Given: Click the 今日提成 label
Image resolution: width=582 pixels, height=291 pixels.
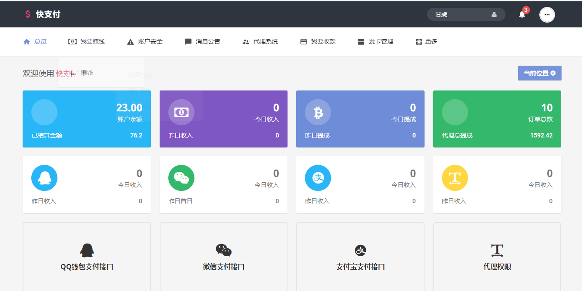Looking at the screenshot, I should (x=404, y=119).
